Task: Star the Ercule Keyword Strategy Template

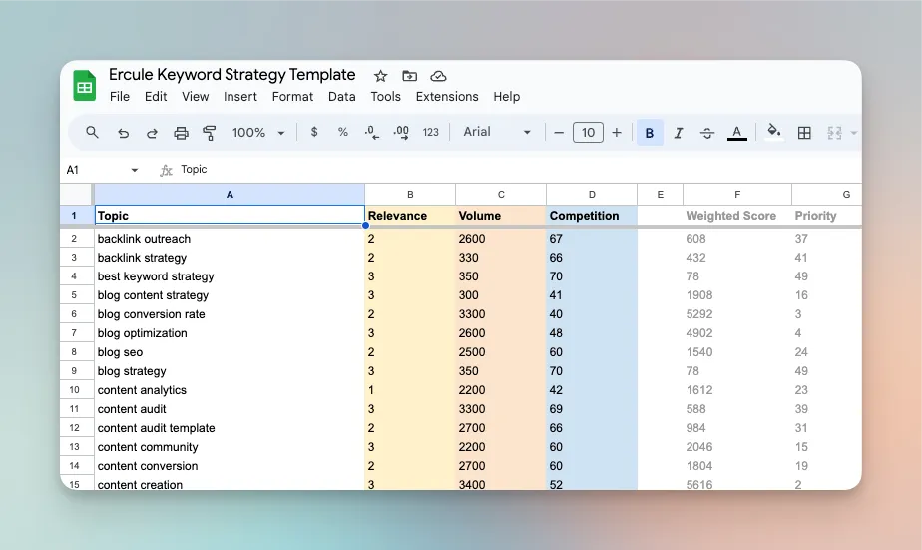Action: [380, 76]
